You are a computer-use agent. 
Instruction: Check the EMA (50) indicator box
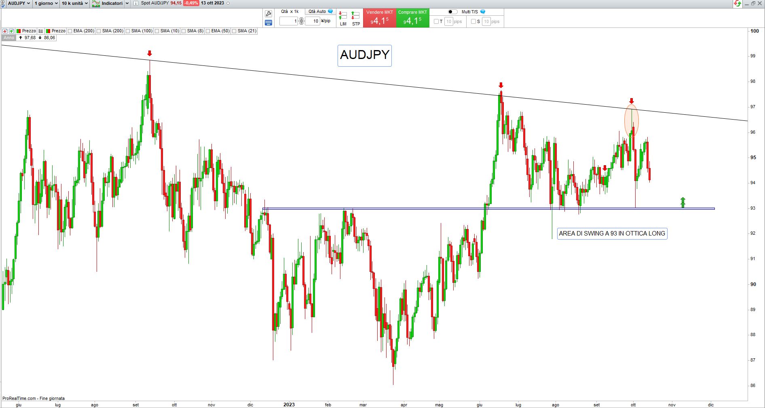click(208, 31)
